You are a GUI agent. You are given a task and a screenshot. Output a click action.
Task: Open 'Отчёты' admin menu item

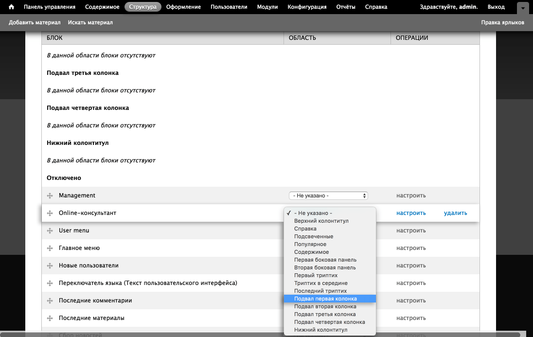click(x=346, y=7)
